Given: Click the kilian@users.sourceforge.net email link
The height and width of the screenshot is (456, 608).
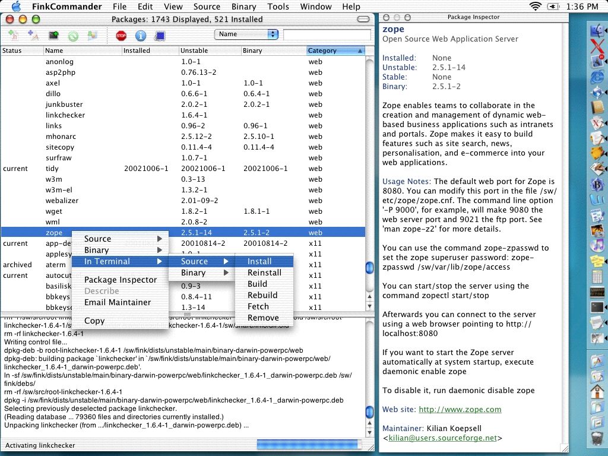Looking at the screenshot, I should pos(442,438).
